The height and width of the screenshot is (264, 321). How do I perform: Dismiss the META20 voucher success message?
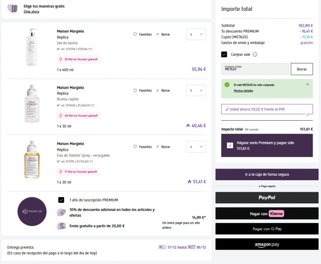[307, 84]
